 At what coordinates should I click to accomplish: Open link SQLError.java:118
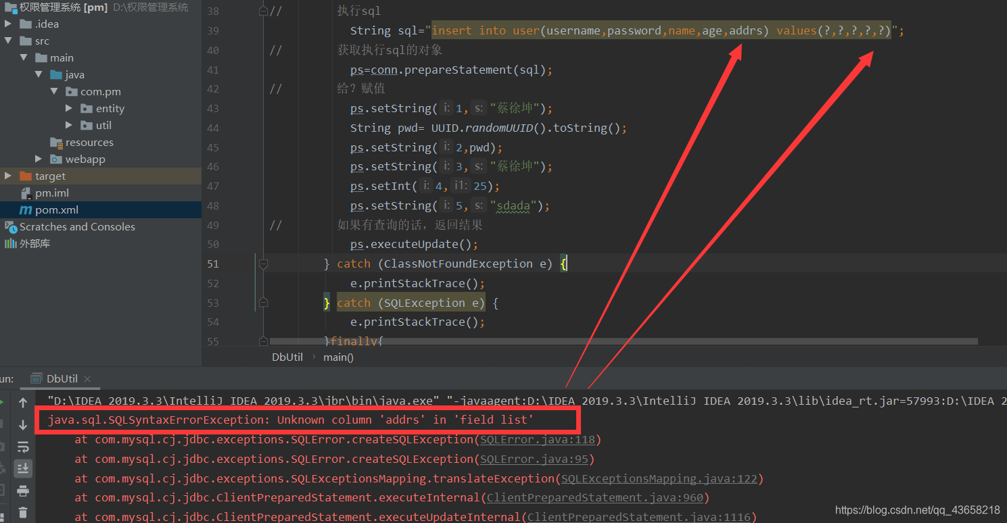pyautogui.click(x=538, y=440)
